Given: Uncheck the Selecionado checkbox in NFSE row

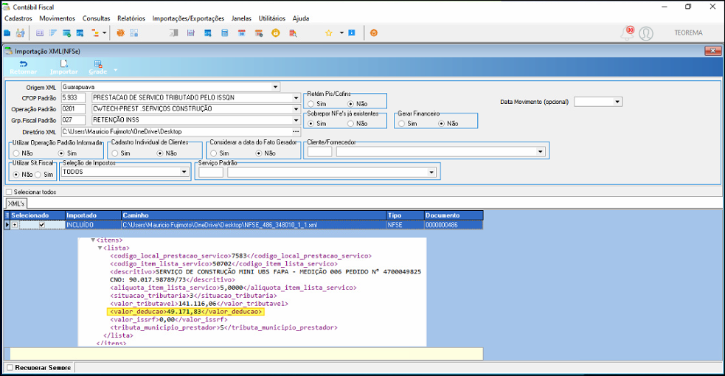Looking at the screenshot, I should 41,225.
